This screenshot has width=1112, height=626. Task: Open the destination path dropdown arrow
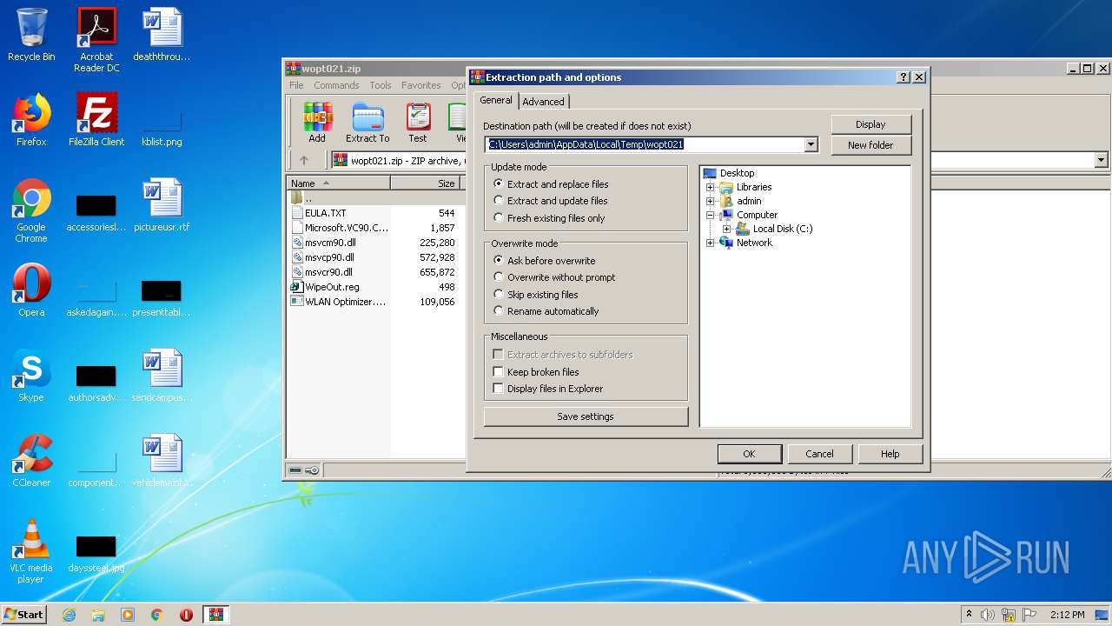(811, 145)
